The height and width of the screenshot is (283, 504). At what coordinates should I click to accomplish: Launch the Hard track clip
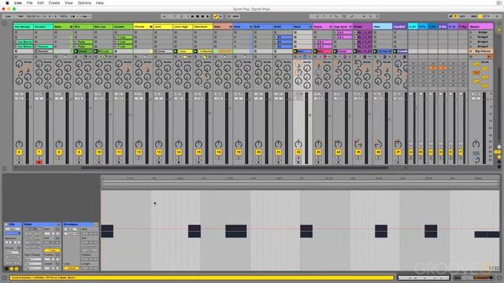click(x=295, y=51)
